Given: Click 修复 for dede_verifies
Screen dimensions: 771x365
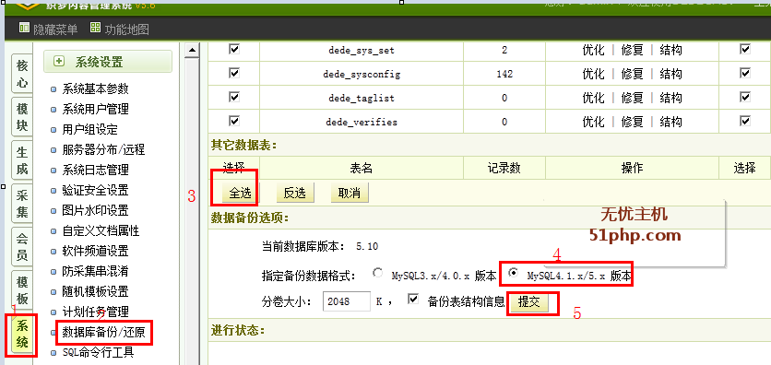Looking at the screenshot, I should (633, 122).
